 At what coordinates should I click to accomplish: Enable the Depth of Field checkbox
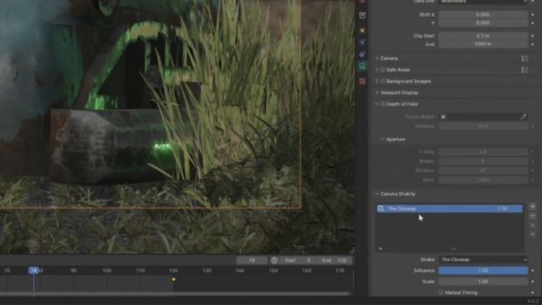pos(383,104)
